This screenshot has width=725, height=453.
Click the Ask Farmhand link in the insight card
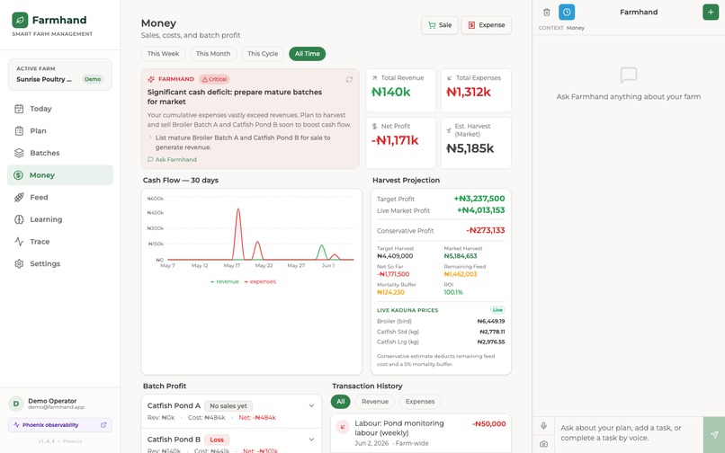172,159
